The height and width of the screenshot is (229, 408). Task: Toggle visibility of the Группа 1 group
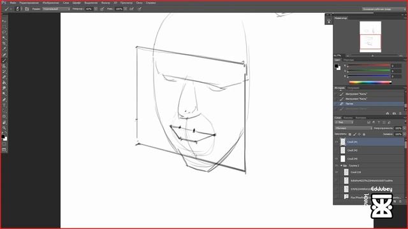(x=337, y=165)
